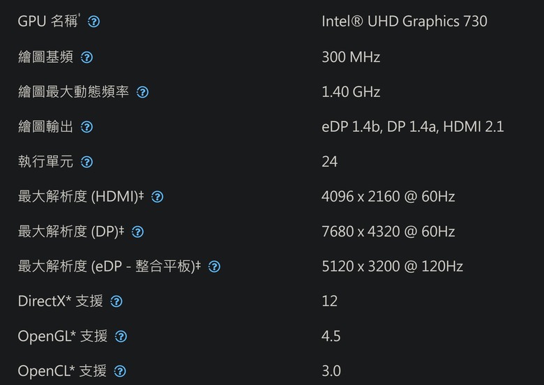
Task: Open help icon for 執行單元
Action: (86, 162)
